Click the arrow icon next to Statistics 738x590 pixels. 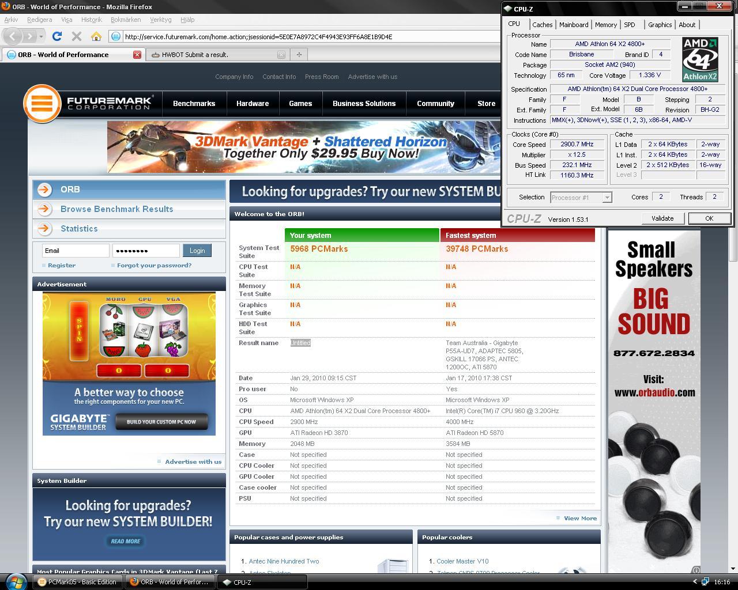tap(44, 229)
